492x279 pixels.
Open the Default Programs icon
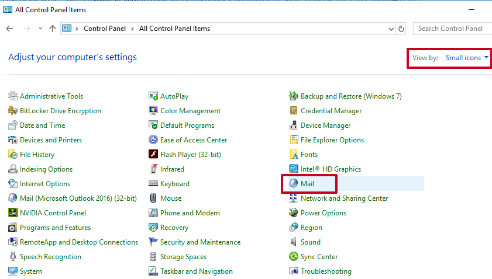[x=153, y=125]
